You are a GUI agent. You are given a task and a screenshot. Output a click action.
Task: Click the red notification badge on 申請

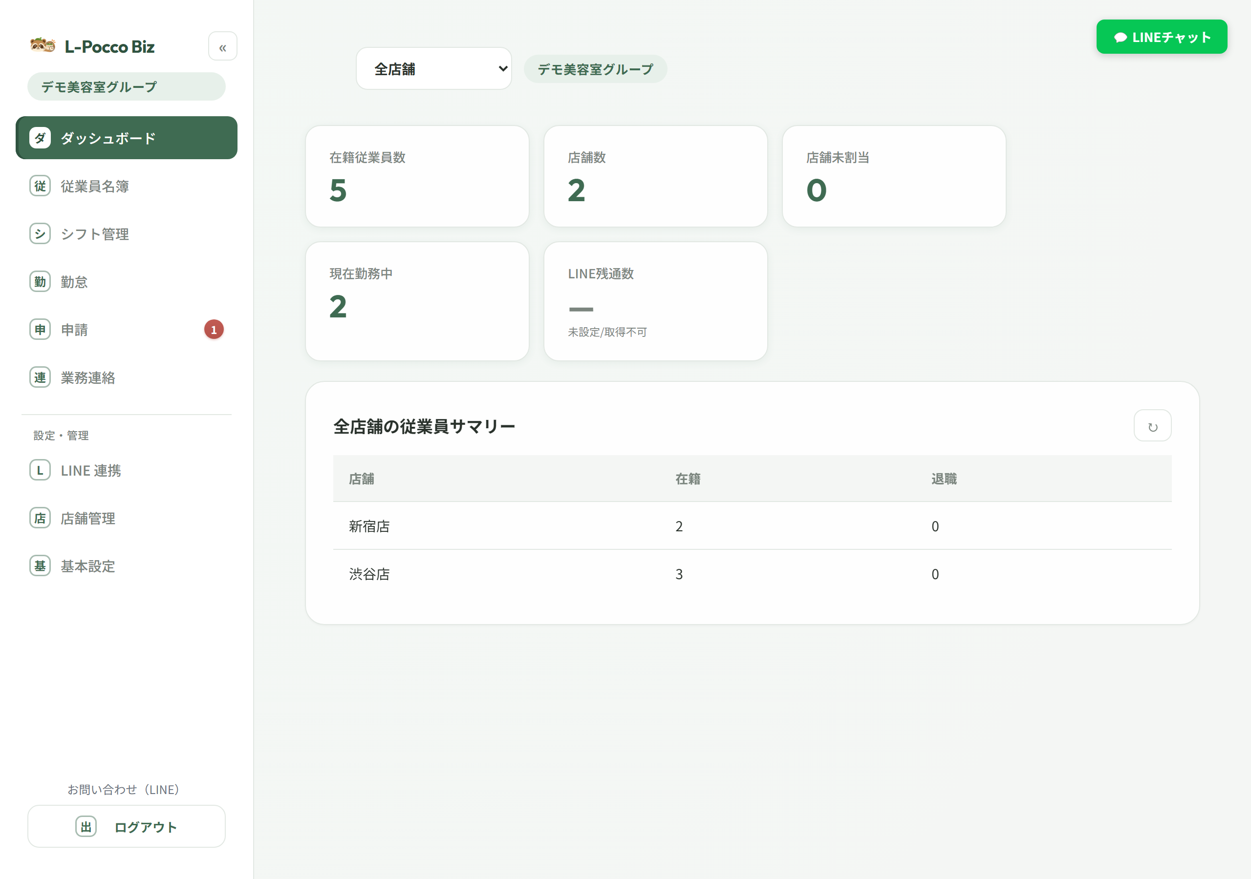click(x=214, y=330)
